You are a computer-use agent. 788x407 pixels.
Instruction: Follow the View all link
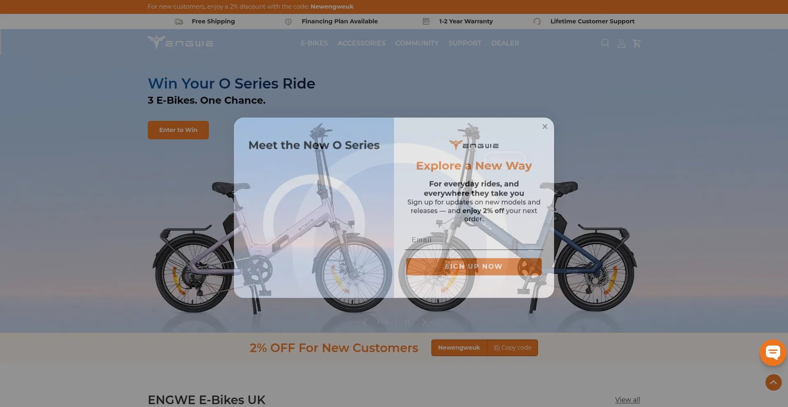click(x=627, y=400)
